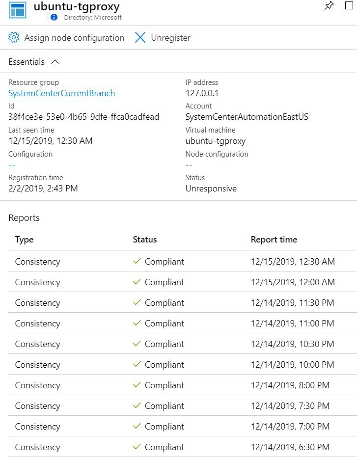357x458 pixels.
Task: Click the pin blade icon
Action: (329, 5)
